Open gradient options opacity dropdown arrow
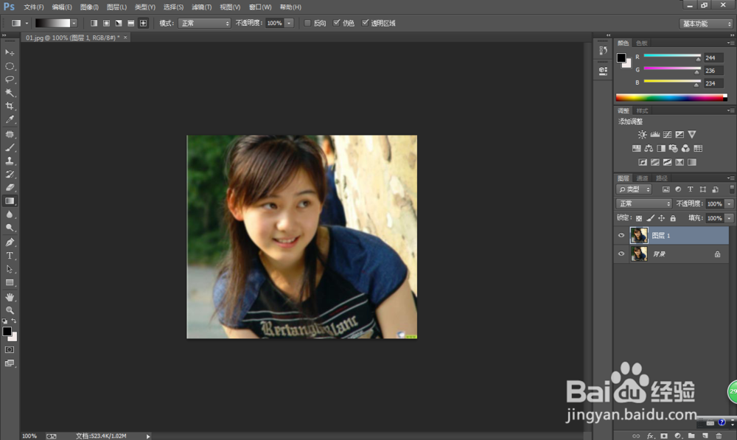The image size is (737, 440). (289, 23)
